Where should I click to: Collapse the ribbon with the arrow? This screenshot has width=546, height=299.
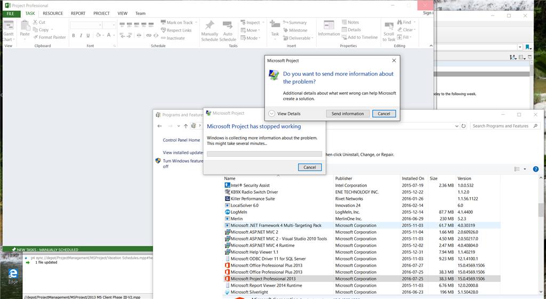431,46
